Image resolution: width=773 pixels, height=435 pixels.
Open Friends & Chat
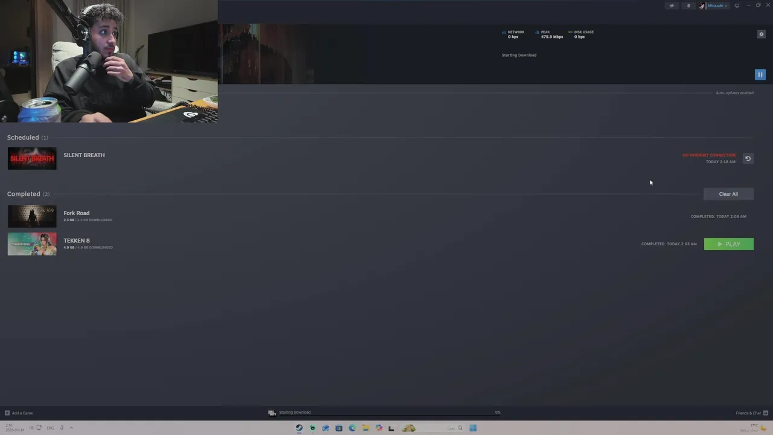(x=752, y=413)
